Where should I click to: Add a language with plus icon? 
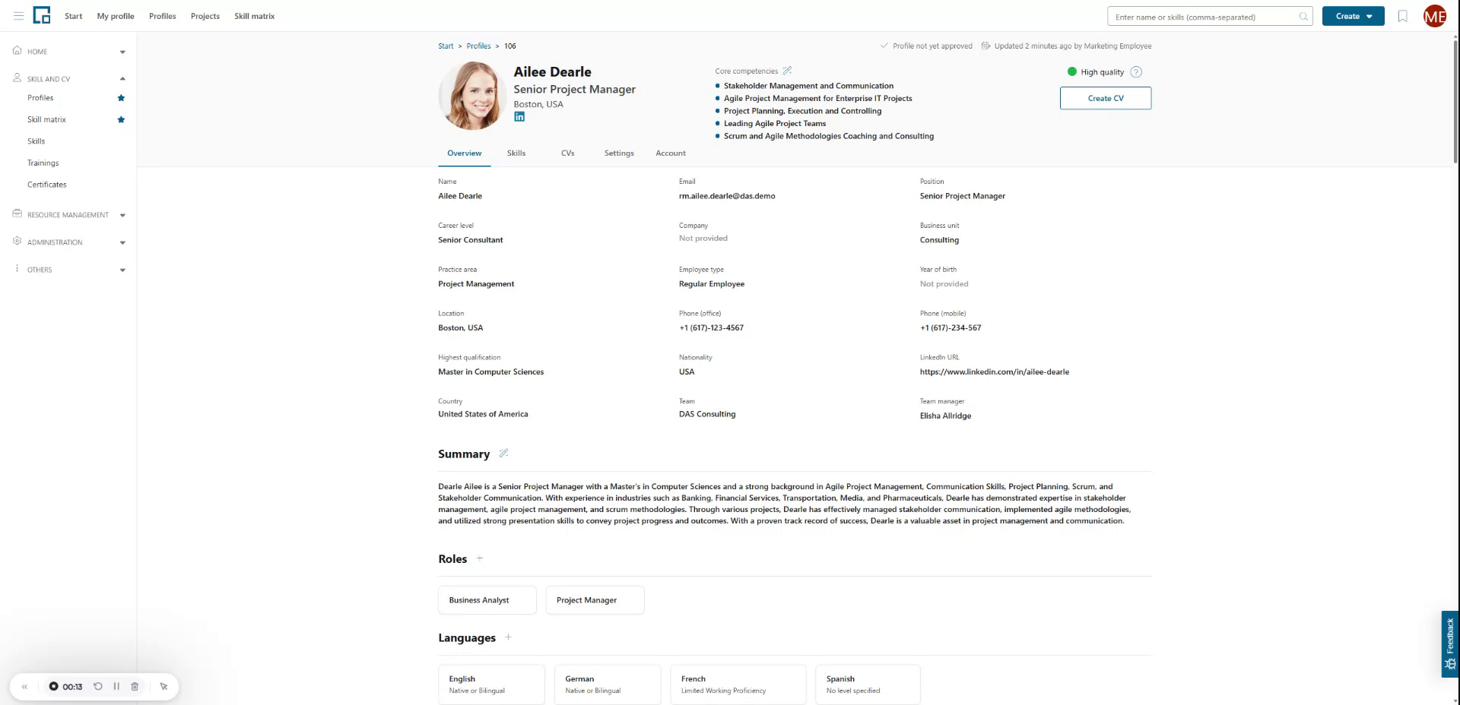[508, 637]
